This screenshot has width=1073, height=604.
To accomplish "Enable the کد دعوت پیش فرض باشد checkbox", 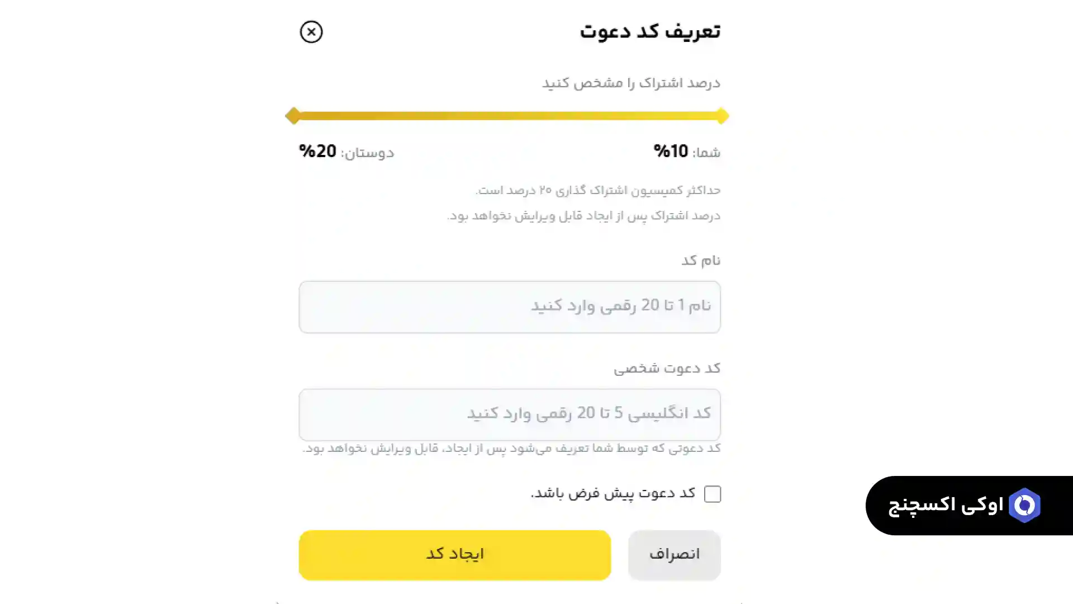I will click(713, 494).
